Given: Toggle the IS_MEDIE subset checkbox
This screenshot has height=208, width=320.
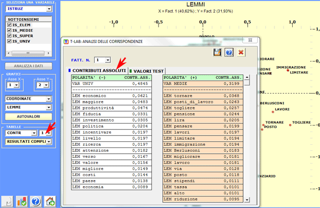Looking at the screenshot, I should [x=9, y=30].
